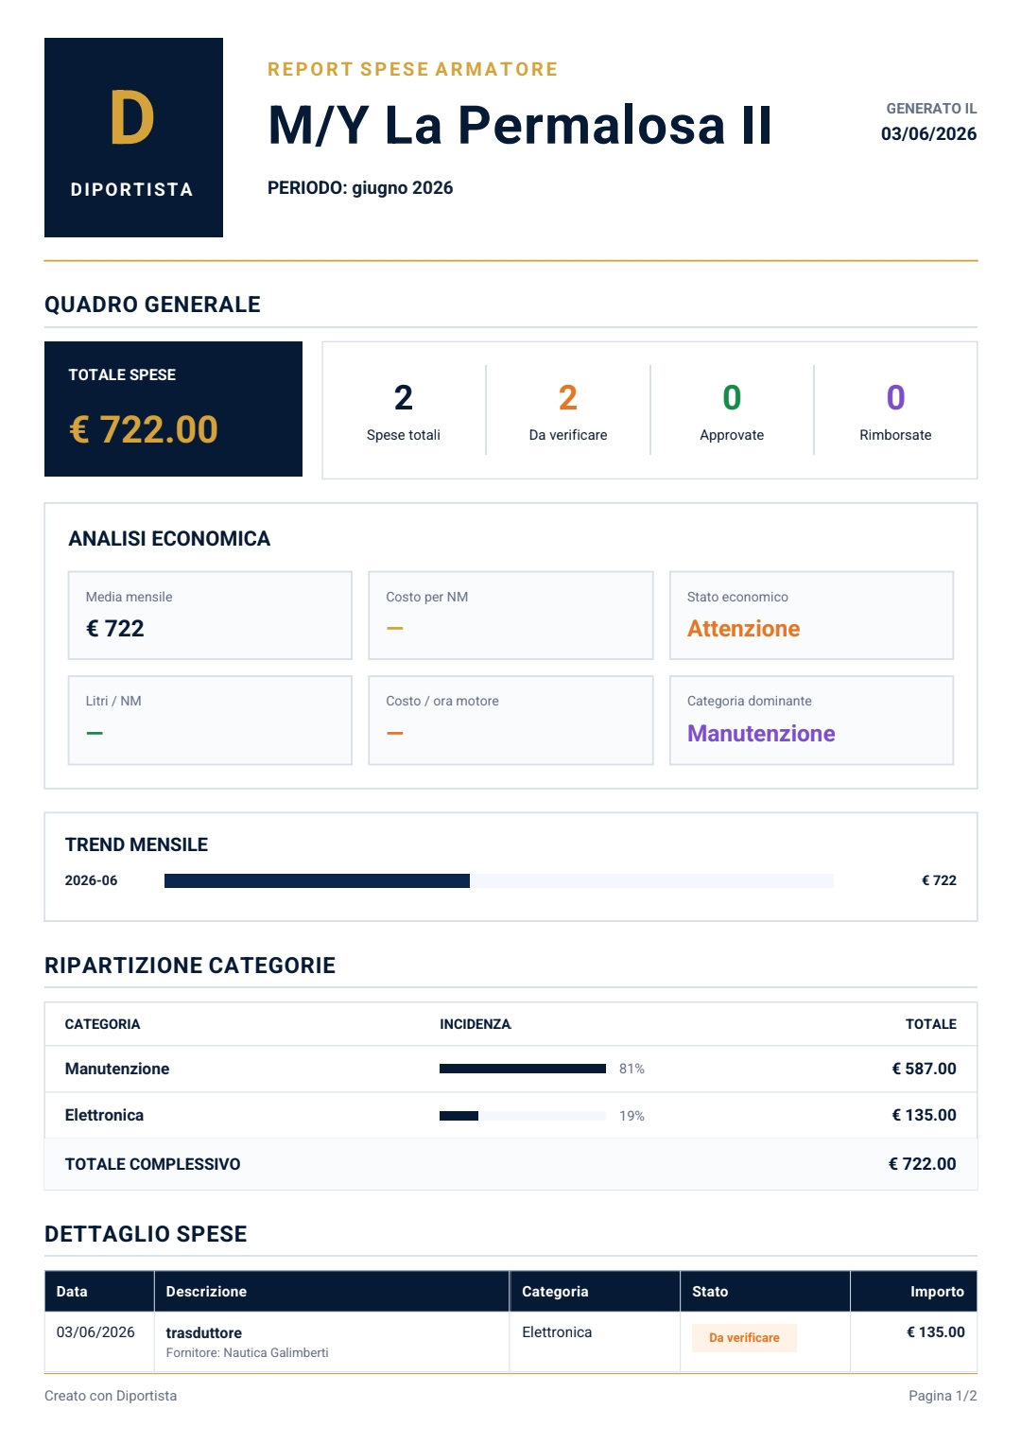The width and height of the screenshot is (1021, 1444).
Task: Select the € 135.00 Elettronica category total
Action: click(x=924, y=1115)
